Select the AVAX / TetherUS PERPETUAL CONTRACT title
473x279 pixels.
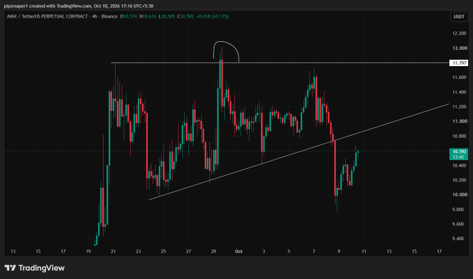click(47, 16)
